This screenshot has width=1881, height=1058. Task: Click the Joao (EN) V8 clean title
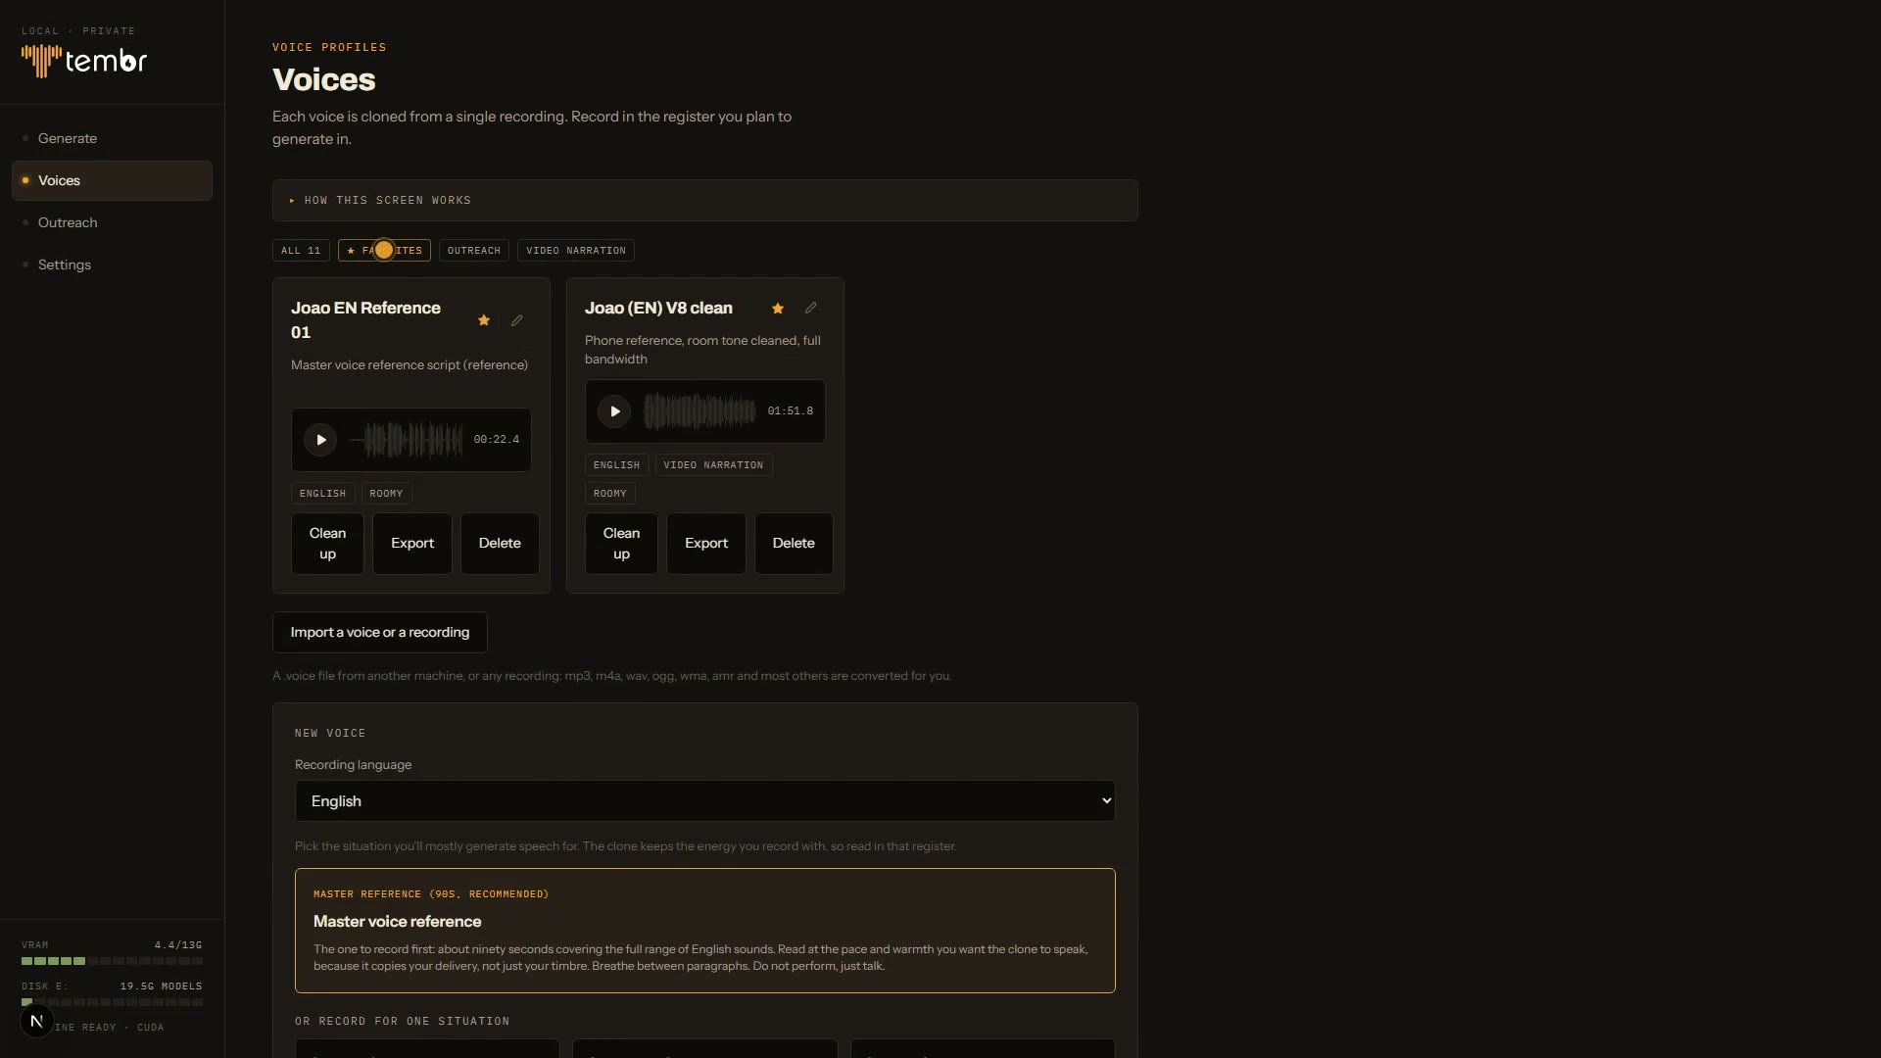coord(658,309)
